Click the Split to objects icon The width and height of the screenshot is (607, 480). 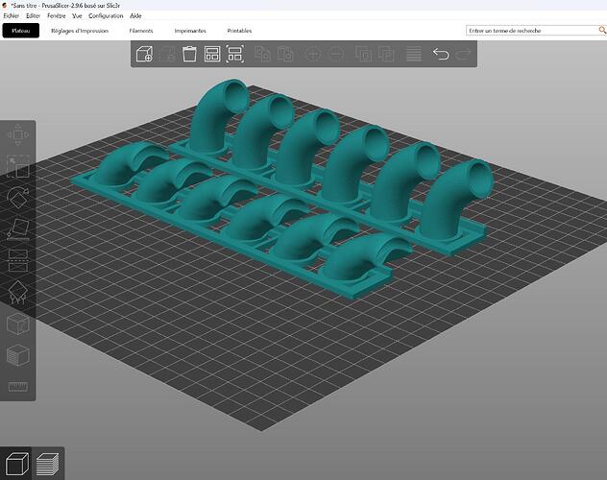point(363,54)
